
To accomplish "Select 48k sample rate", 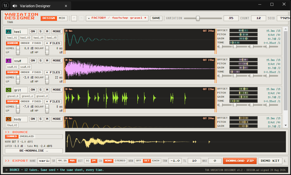I will 72,161.
